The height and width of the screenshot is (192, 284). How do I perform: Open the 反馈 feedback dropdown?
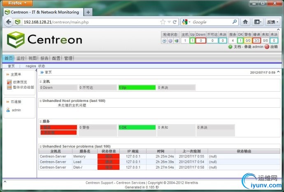point(272,22)
